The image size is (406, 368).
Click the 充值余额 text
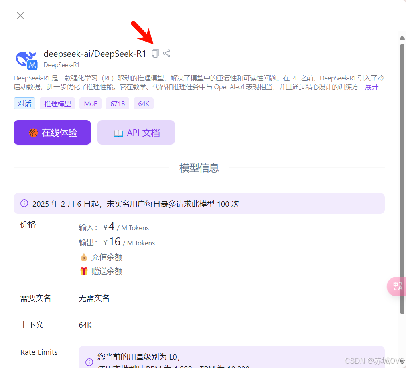click(x=107, y=257)
